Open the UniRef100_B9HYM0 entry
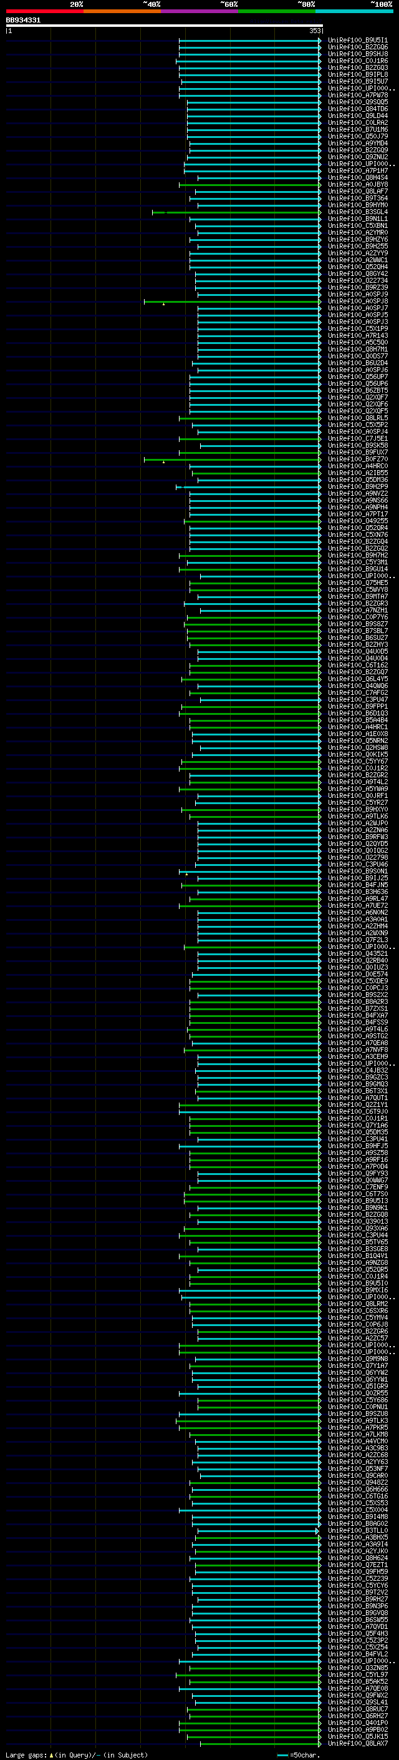Screen dimensions: 399x1760 357,205
